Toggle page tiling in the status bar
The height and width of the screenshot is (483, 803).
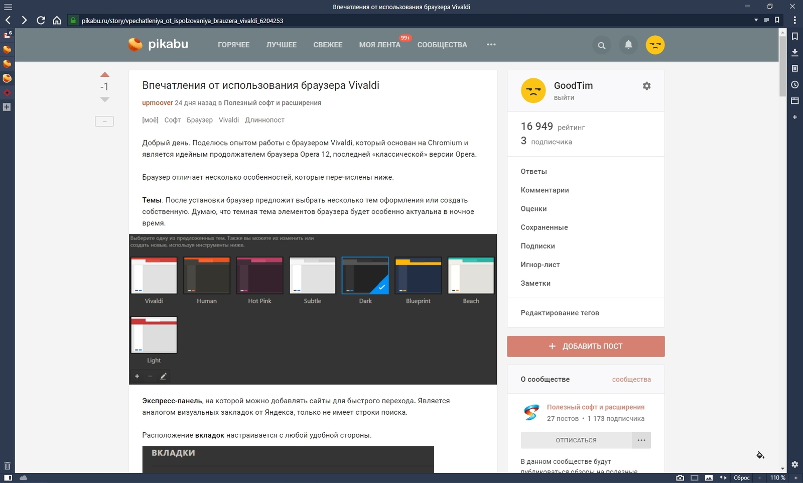(x=695, y=477)
